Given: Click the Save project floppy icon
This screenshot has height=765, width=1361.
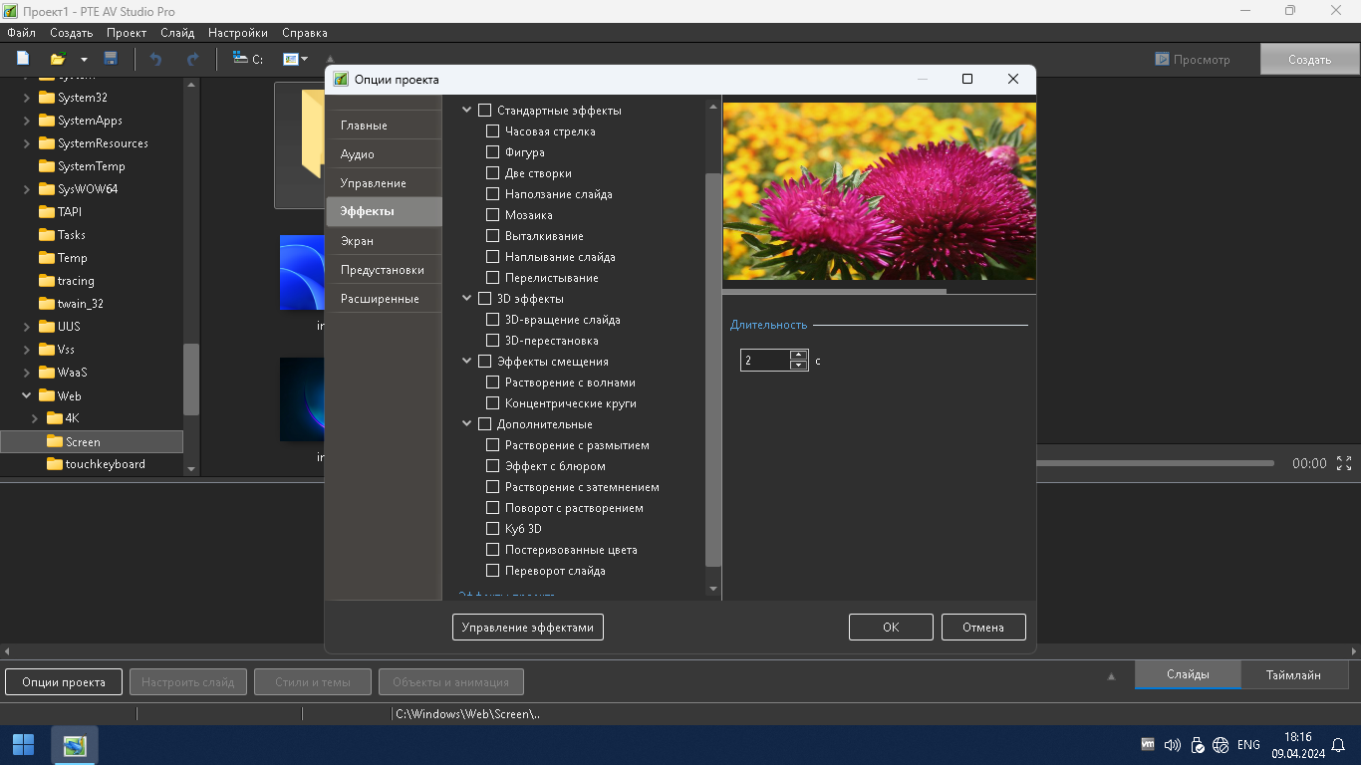Looking at the screenshot, I should pyautogui.click(x=111, y=59).
